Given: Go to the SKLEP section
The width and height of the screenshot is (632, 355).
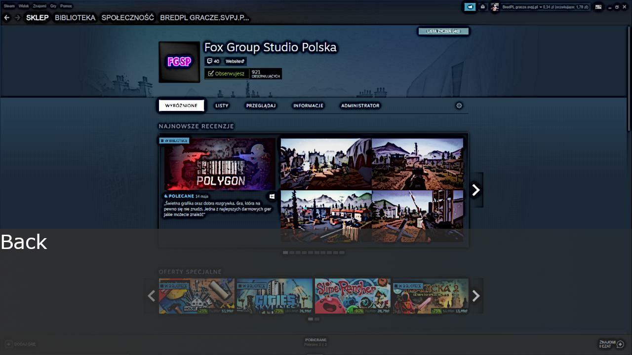Looking at the screenshot, I should coord(38,18).
